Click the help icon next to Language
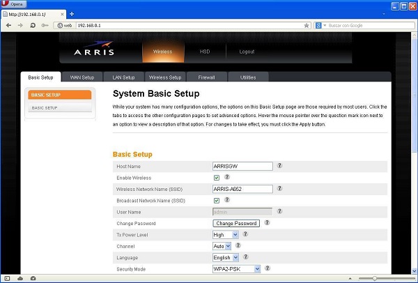418x283 pixels. [246, 257]
